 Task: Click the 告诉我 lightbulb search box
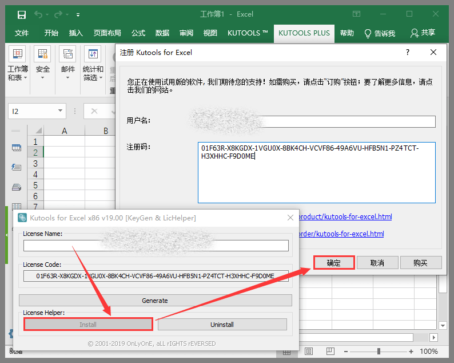(x=380, y=33)
